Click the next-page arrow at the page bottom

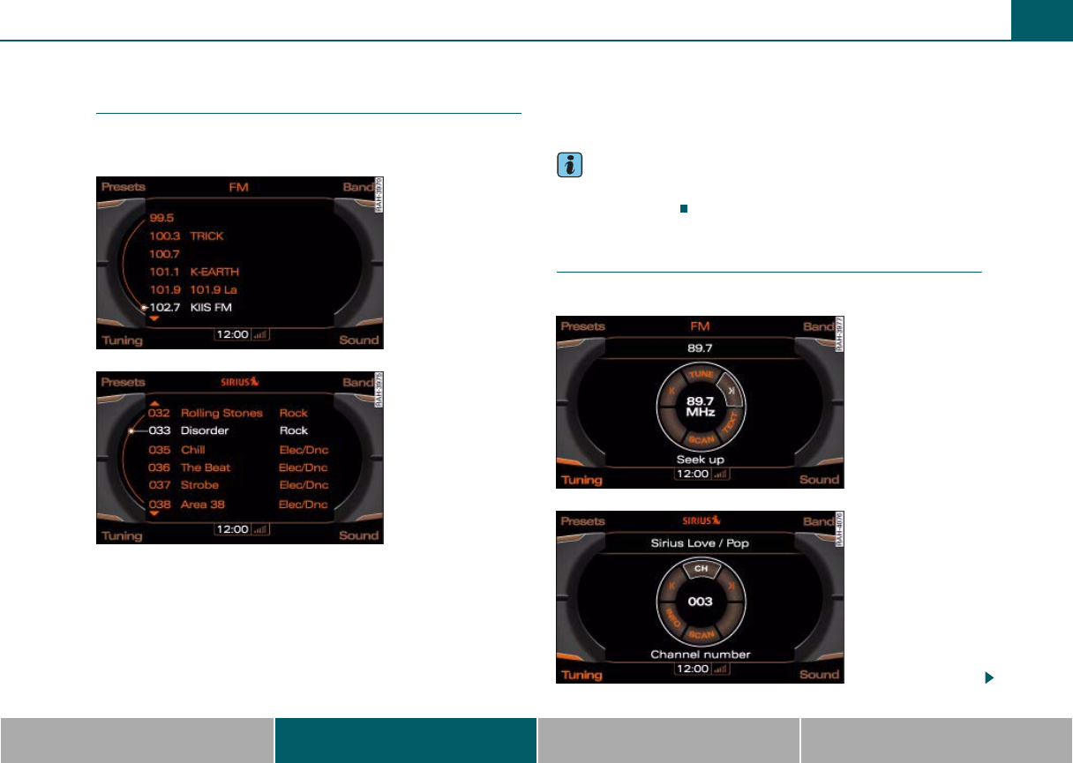tap(989, 677)
